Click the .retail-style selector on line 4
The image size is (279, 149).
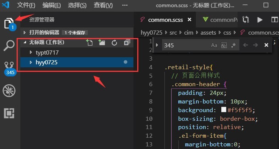click(189, 67)
